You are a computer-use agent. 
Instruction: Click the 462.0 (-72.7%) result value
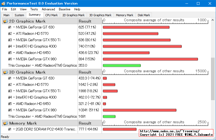click(x=90, y=97)
